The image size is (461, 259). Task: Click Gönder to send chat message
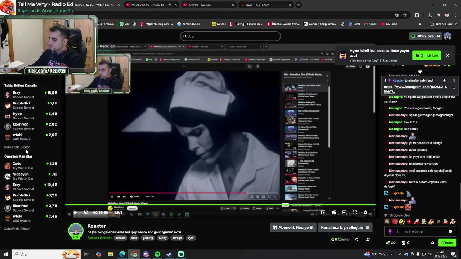point(447,243)
